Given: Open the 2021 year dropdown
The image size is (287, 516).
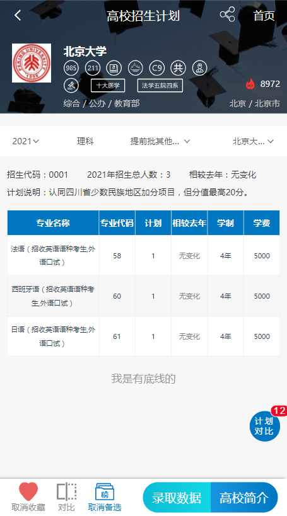Looking at the screenshot, I should (x=26, y=141).
